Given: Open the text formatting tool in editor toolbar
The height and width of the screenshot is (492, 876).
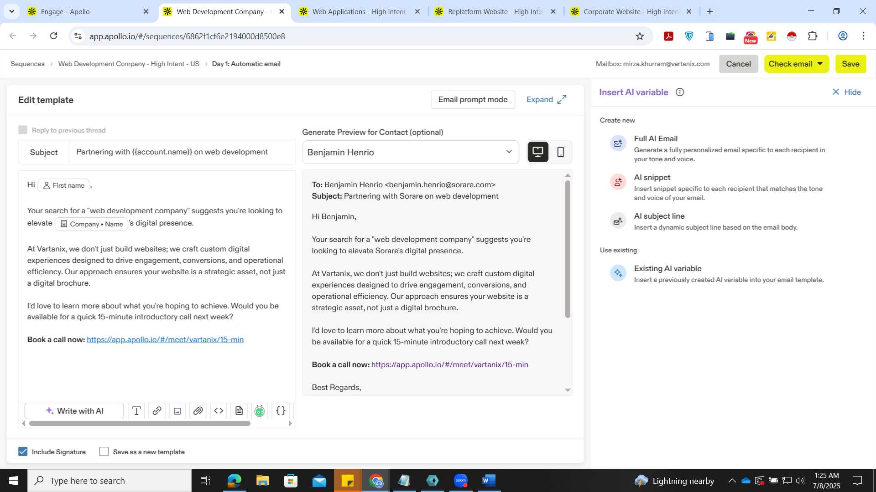Looking at the screenshot, I should pyautogui.click(x=136, y=411).
